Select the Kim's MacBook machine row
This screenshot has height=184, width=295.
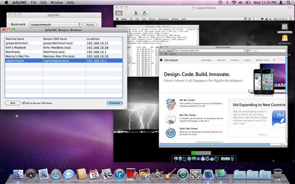[x=63, y=47]
